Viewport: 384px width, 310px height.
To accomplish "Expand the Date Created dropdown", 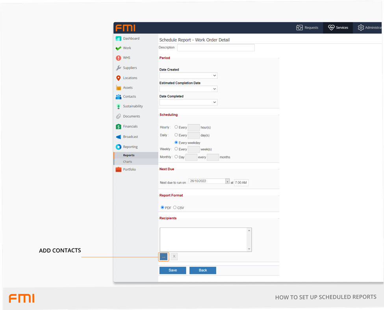I will point(188,75).
